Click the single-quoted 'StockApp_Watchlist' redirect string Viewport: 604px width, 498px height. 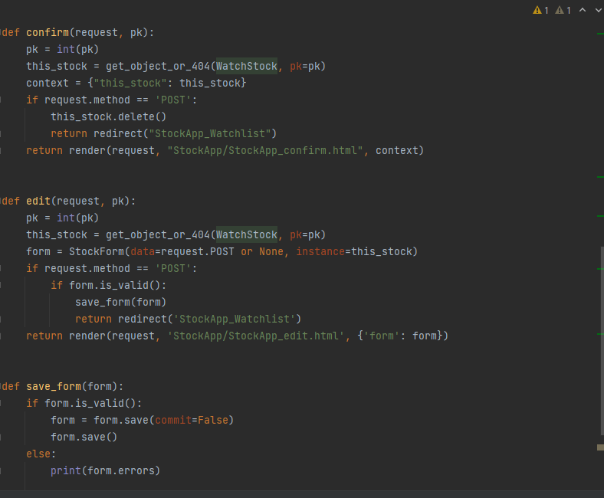click(235, 319)
